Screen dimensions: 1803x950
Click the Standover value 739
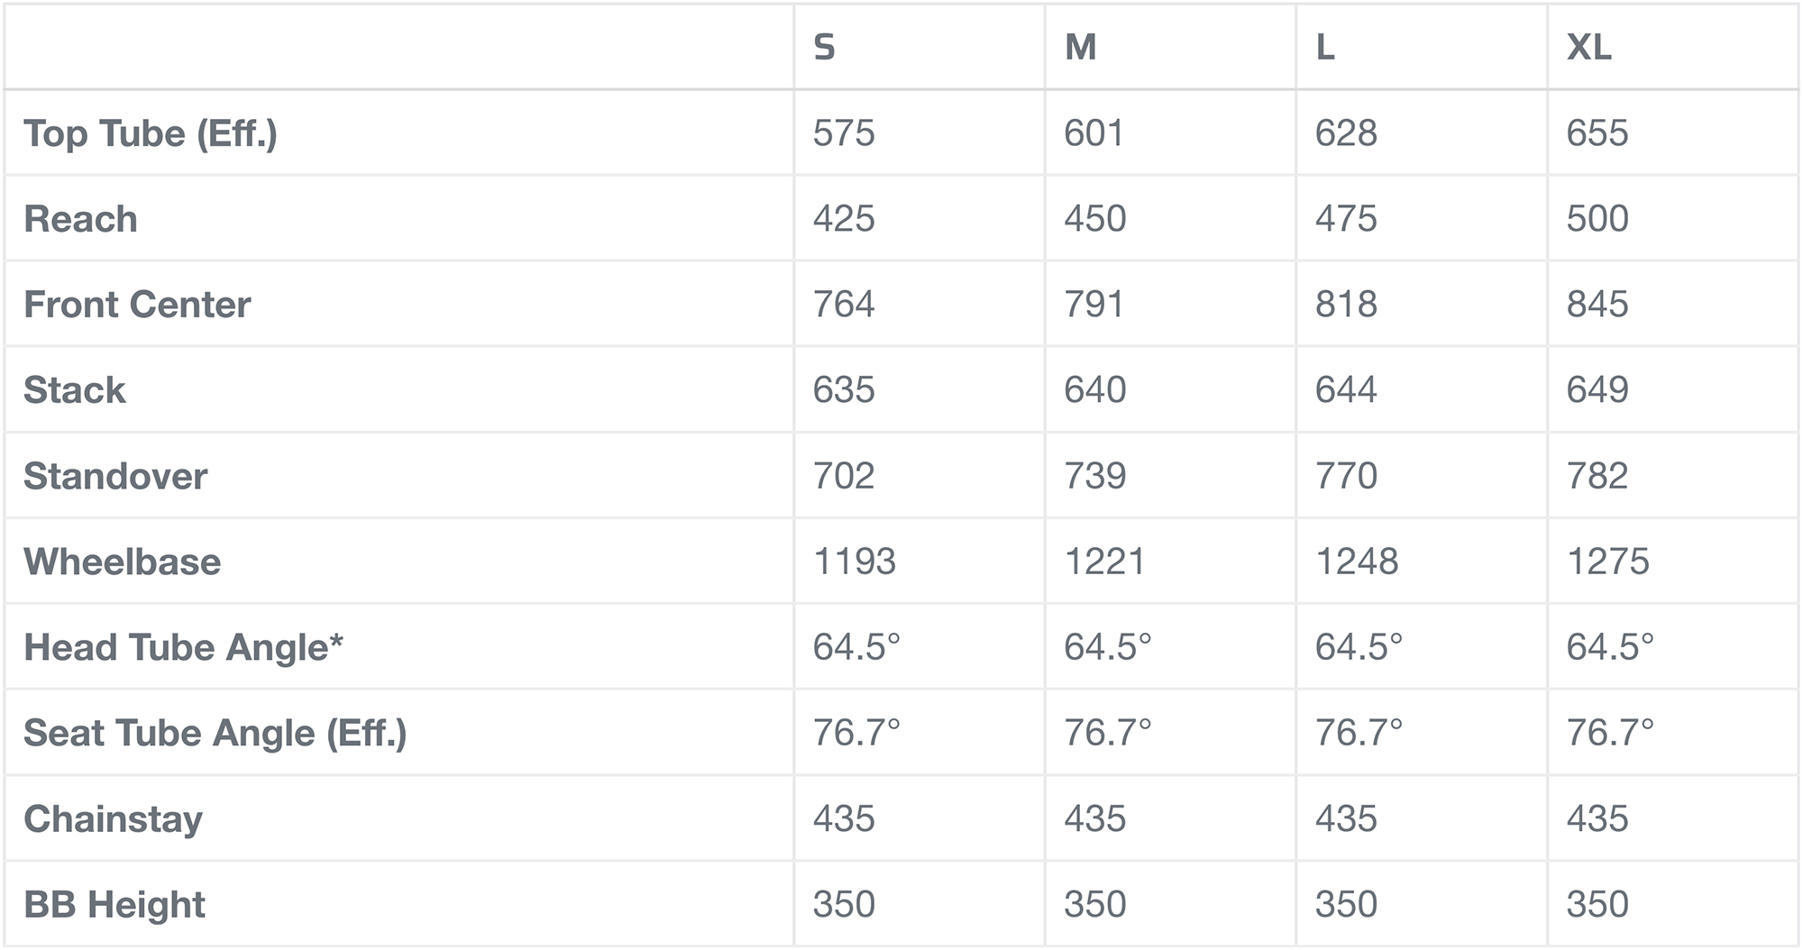click(x=1094, y=476)
